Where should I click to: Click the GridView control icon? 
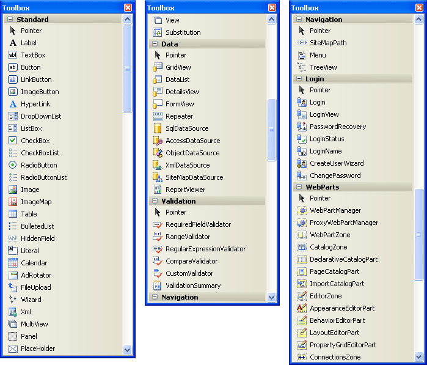pyautogui.click(x=158, y=67)
